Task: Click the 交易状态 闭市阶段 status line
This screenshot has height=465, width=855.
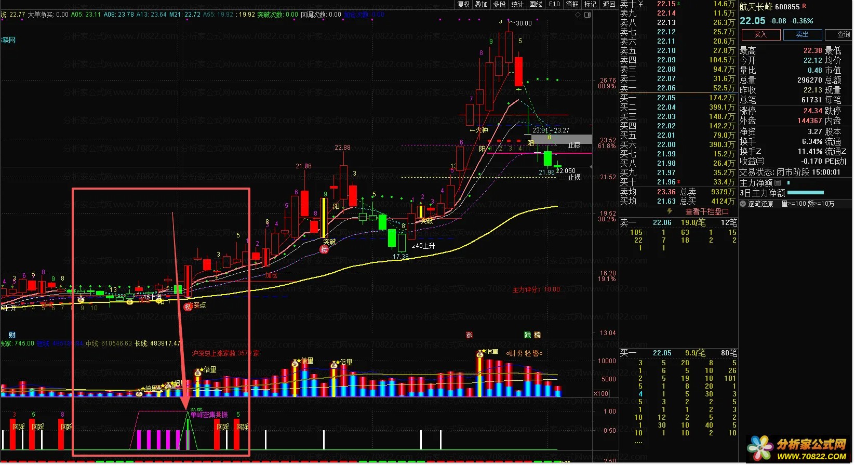Action: coord(790,172)
